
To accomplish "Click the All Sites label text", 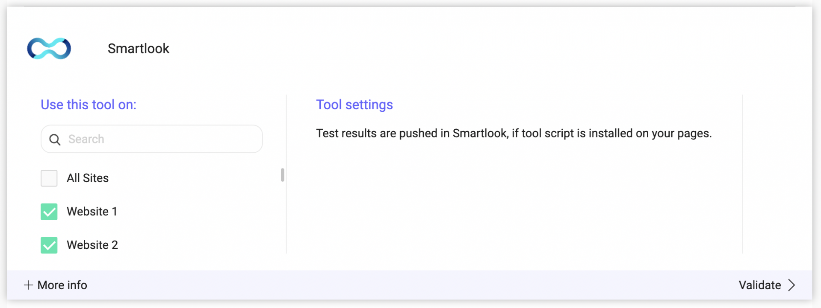I will point(88,178).
